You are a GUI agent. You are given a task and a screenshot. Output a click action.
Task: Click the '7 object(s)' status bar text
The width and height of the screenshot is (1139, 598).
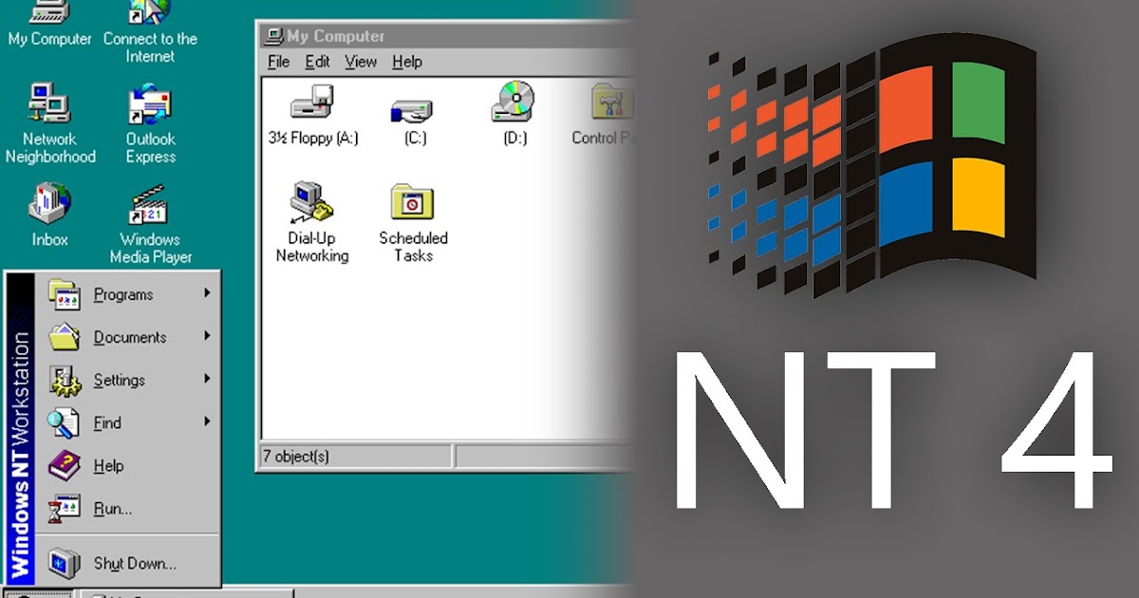point(296,457)
